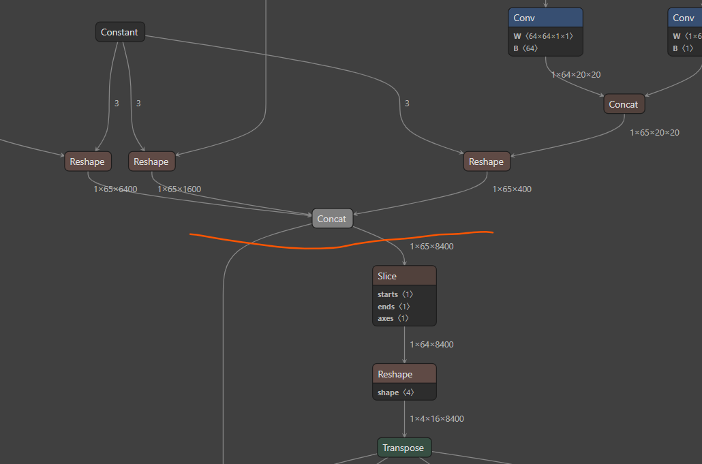Viewport: 702px width, 464px height.
Task: Select the partially visible Conv node at right edge
Action: click(684, 18)
